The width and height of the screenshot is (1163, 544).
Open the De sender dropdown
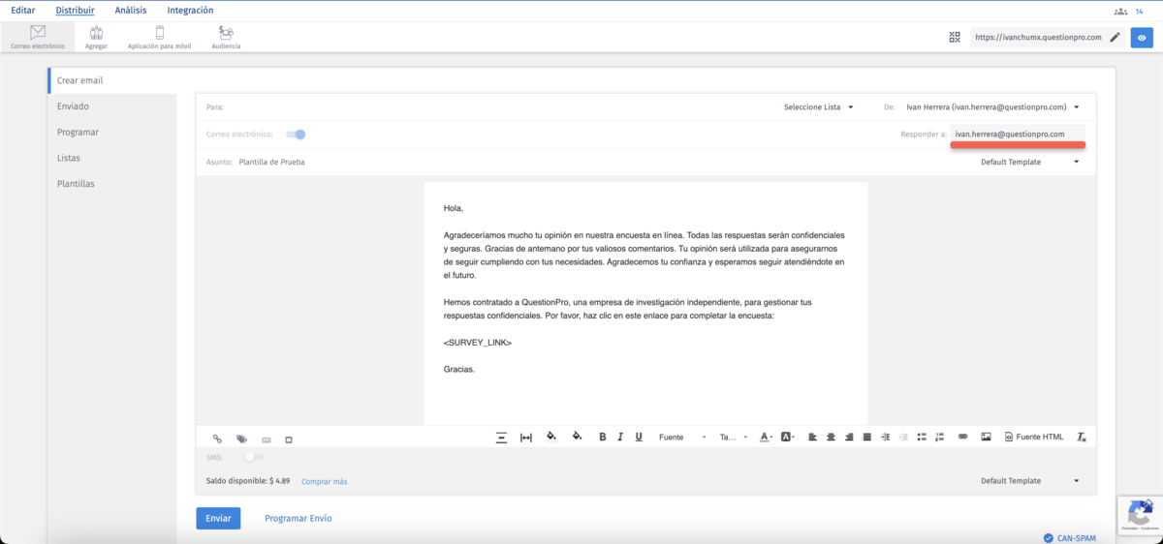tap(992, 106)
